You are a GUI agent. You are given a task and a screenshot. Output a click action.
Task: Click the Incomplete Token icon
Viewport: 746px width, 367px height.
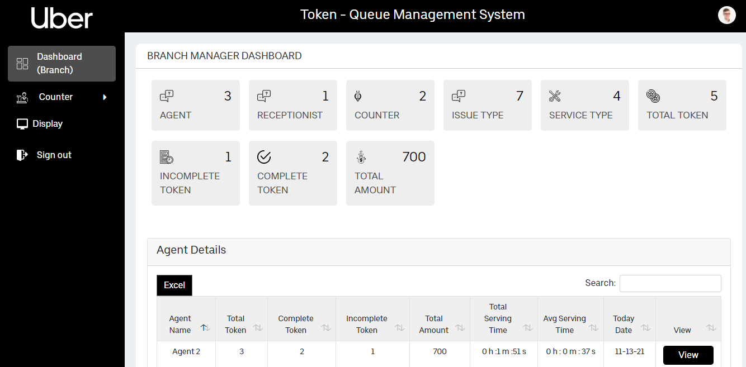coord(167,157)
